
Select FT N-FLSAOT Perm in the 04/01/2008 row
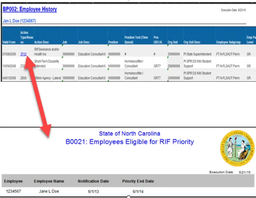pyautogui.click(x=228, y=78)
